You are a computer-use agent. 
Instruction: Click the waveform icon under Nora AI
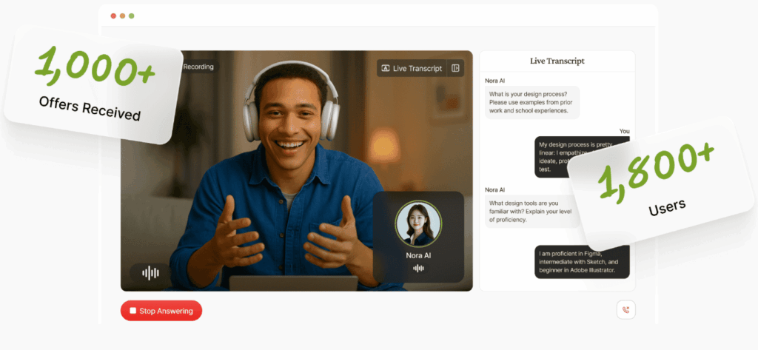[418, 268]
